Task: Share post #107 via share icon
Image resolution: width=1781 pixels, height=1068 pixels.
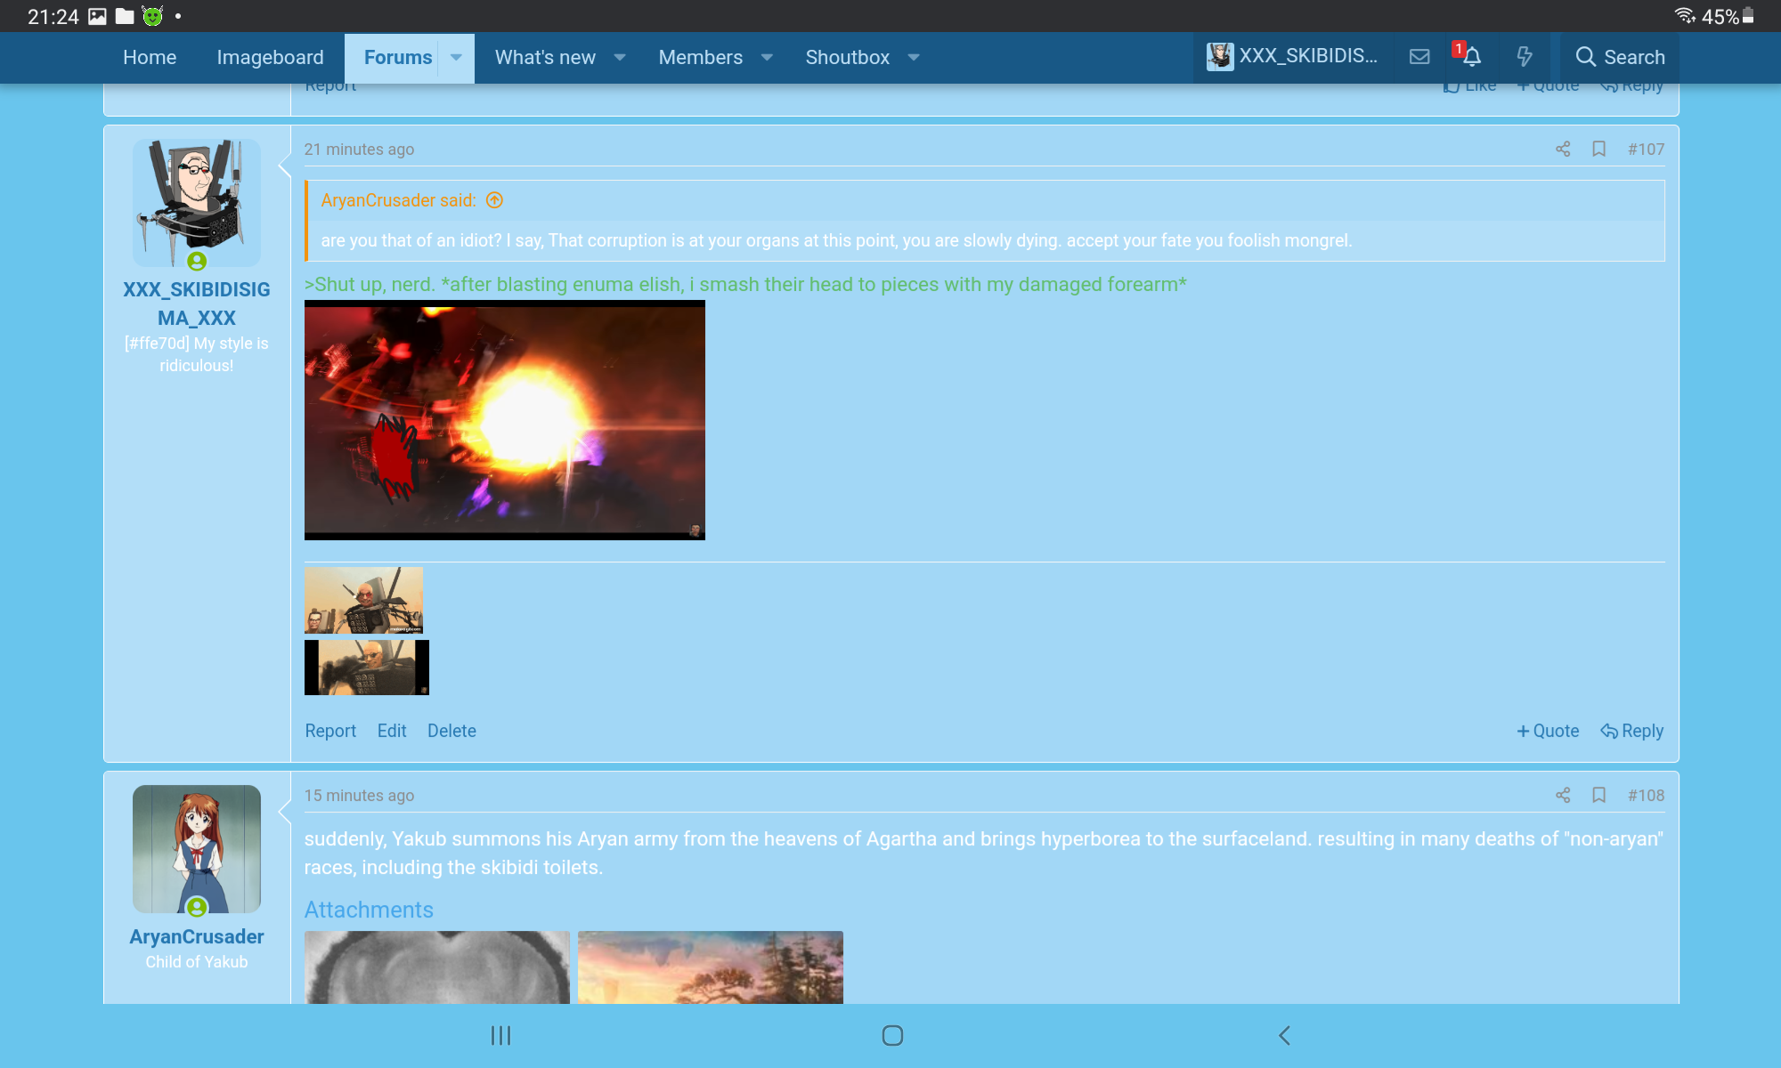Action: tap(1563, 149)
